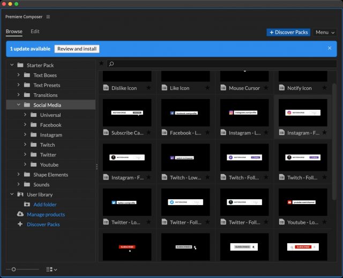Expand the Text Boxes folder
Screen dimensions: 343x278
coord(18,75)
